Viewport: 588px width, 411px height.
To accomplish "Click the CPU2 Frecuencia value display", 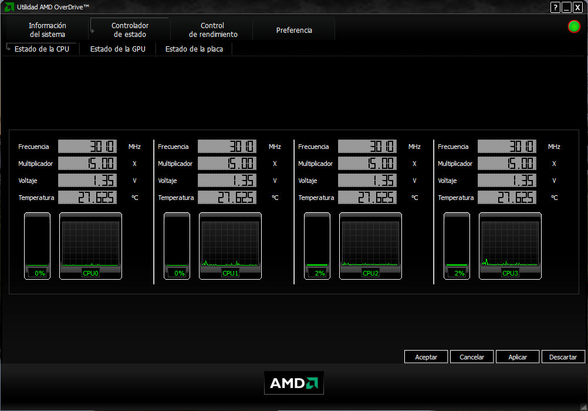I will pyautogui.click(x=367, y=147).
